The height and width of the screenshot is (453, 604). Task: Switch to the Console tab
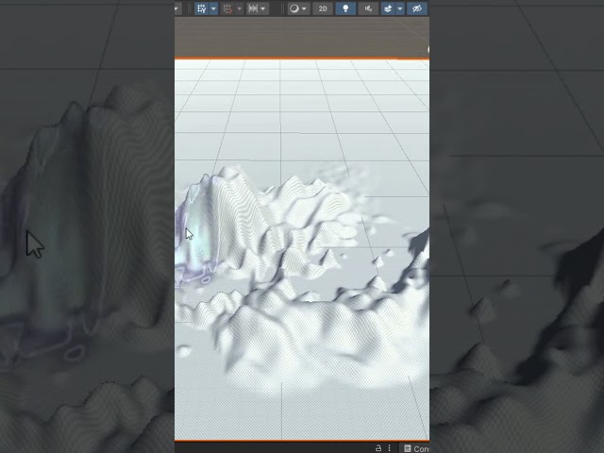click(x=416, y=448)
